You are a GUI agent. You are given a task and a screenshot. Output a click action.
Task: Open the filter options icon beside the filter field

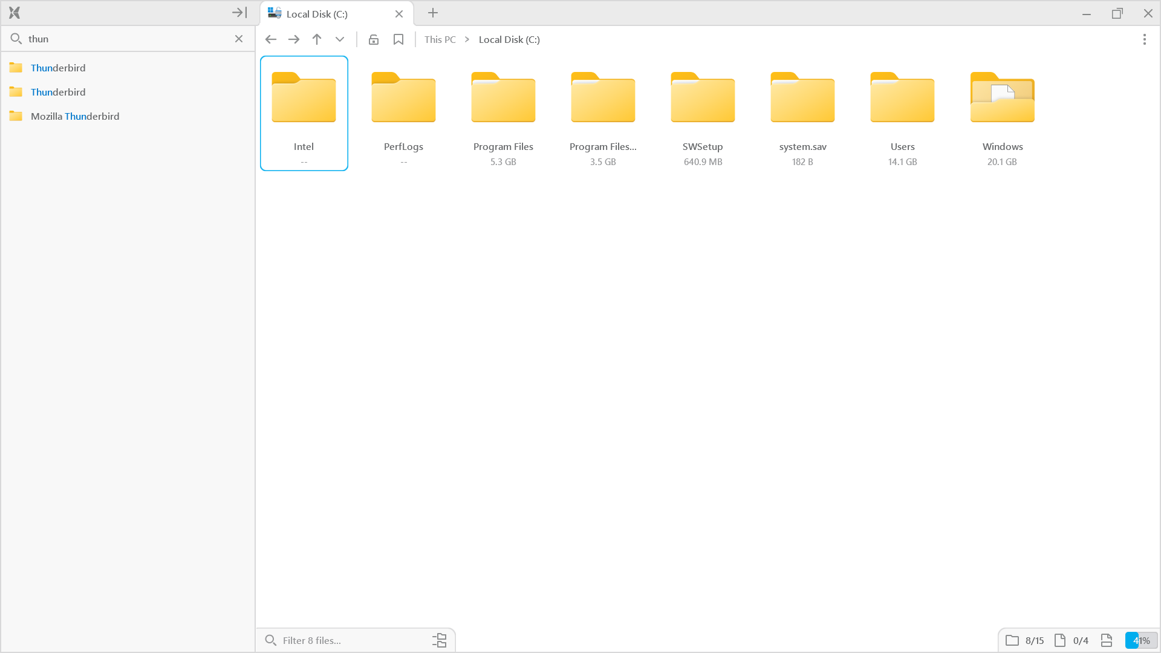pos(440,640)
